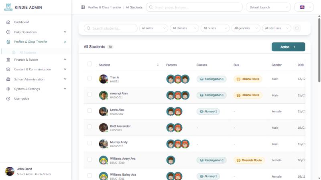Check the Murray Andy row checkbox
The height and width of the screenshot is (180, 321).
pyautogui.click(x=89, y=143)
